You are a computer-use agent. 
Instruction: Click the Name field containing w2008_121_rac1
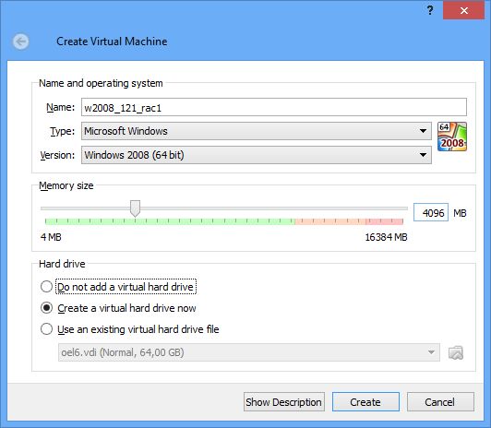tap(274, 107)
